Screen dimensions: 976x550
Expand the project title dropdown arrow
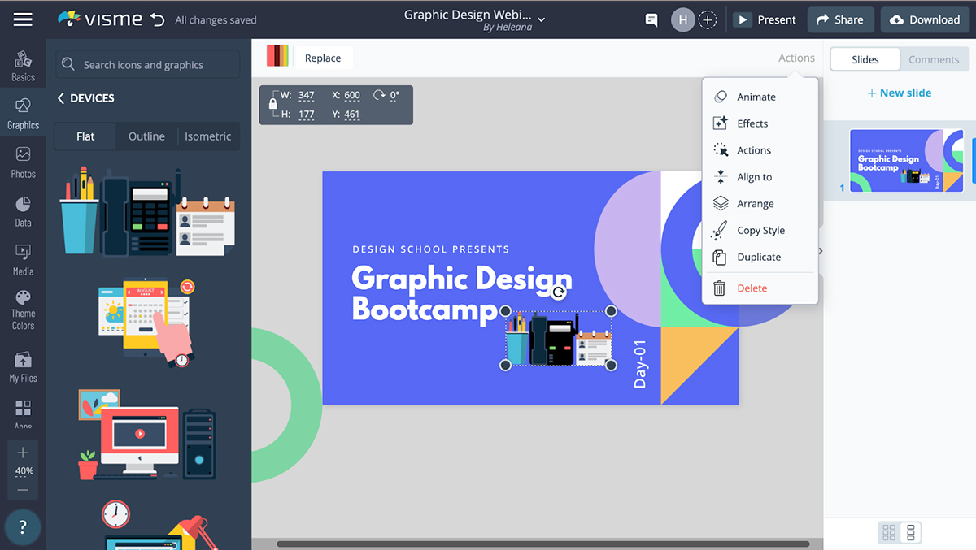click(x=542, y=19)
